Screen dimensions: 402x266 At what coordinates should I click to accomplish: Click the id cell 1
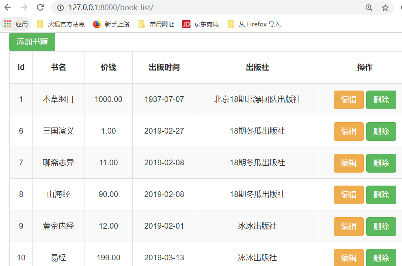tap(21, 99)
